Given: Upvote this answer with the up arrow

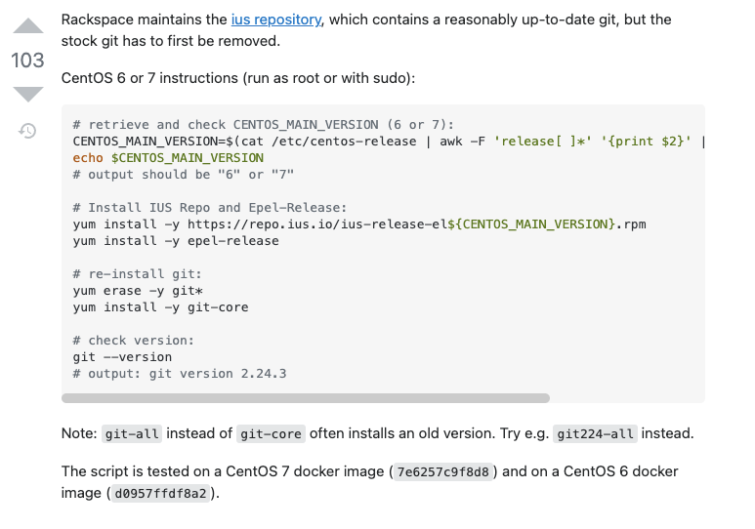Looking at the screenshot, I should (28, 26).
